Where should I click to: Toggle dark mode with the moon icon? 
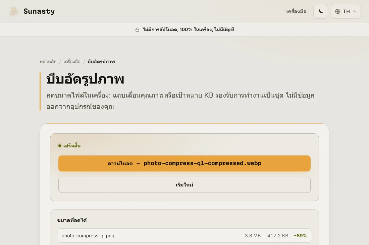[x=320, y=11]
